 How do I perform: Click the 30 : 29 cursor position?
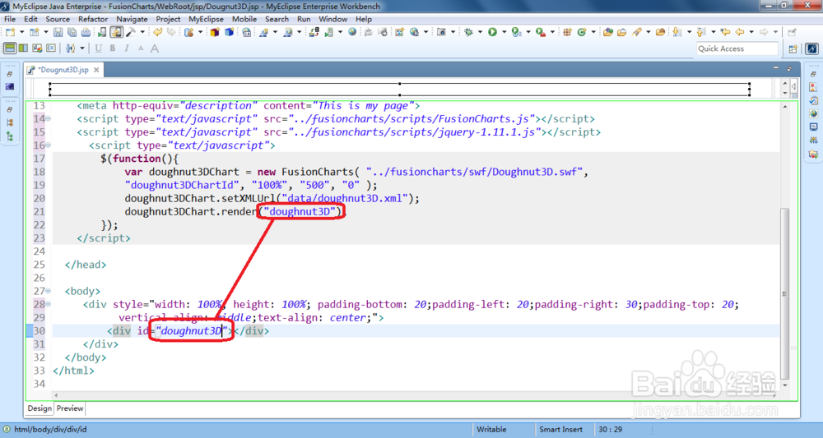click(611, 429)
